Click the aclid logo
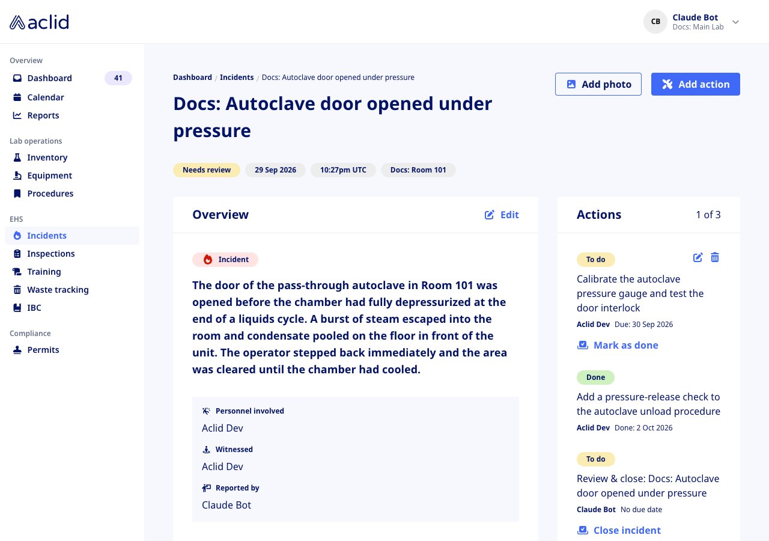The height and width of the screenshot is (541, 769). [x=39, y=22]
